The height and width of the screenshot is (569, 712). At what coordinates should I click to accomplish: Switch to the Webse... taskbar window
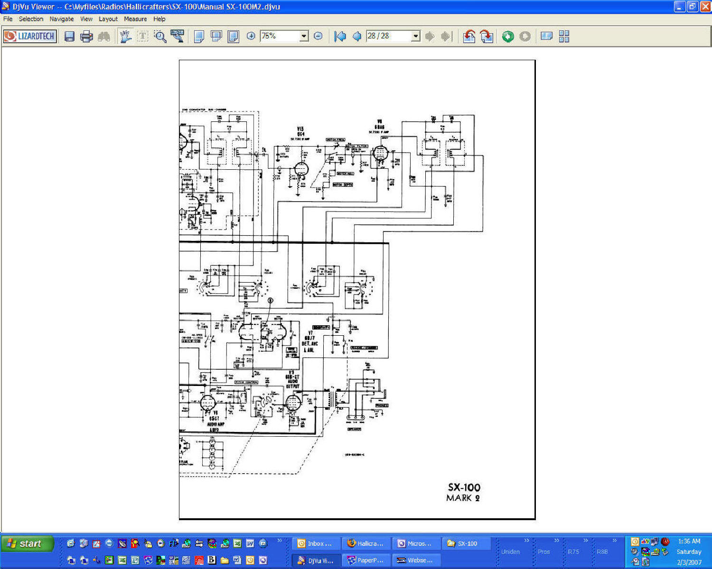416,560
